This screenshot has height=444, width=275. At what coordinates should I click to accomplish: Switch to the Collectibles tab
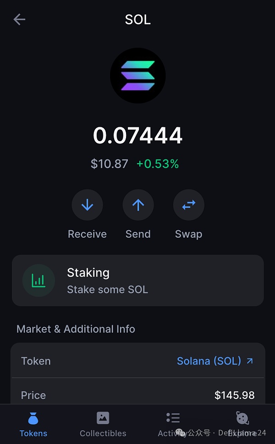click(103, 424)
